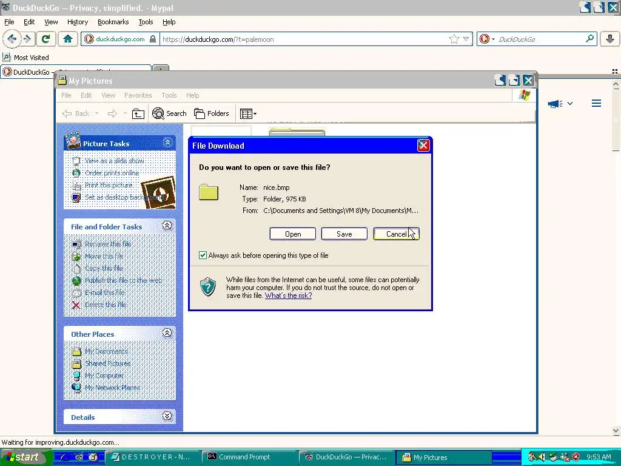Close the File Download dialog with X
Screen dimensions: 621x466
tap(423, 146)
